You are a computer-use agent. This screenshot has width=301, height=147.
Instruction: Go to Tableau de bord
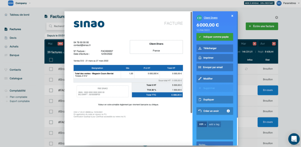tap(19, 15)
